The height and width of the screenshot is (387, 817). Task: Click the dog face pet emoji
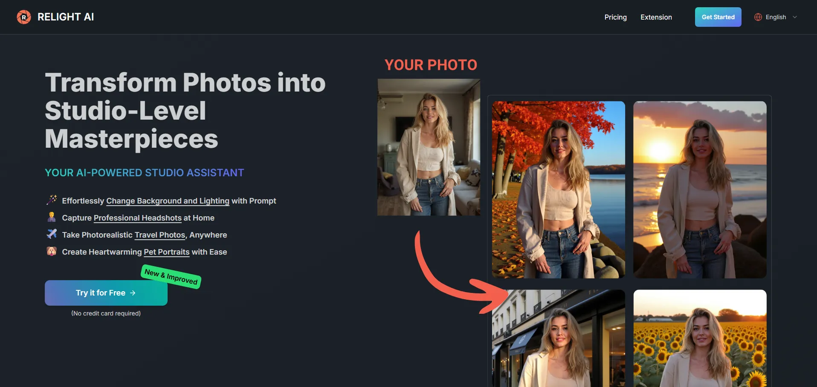pos(52,251)
